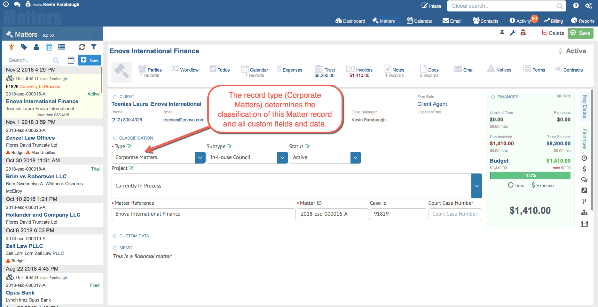The image size is (598, 307).
Task: Add an Expense entry in Finances
Action: coord(542,185)
